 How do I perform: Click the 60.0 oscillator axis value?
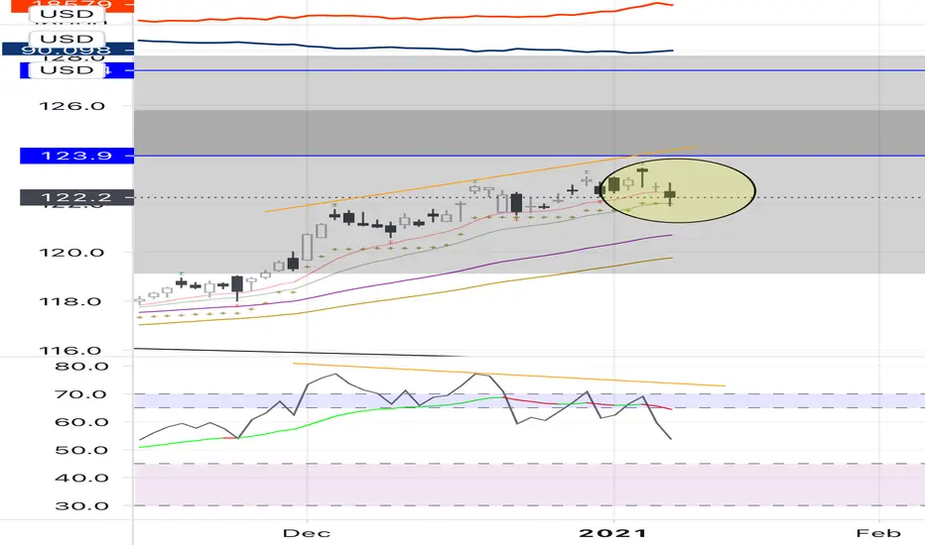pos(81,422)
